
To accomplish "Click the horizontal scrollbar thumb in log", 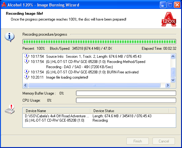I will click(x=94, y=85).
